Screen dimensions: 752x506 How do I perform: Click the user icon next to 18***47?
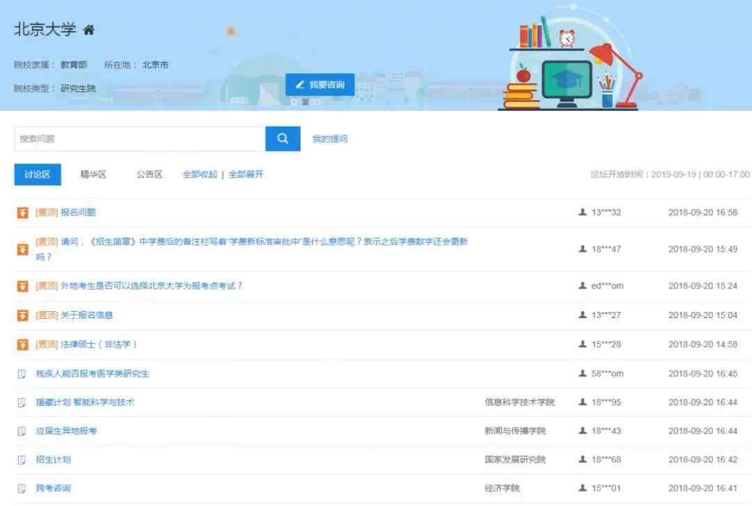(583, 249)
